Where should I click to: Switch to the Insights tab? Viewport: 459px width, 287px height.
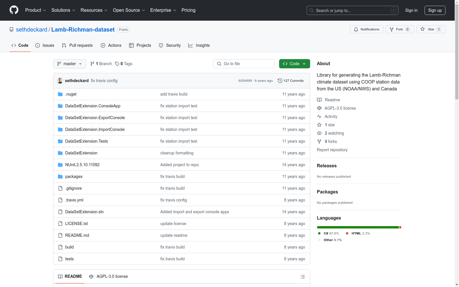pos(199,45)
